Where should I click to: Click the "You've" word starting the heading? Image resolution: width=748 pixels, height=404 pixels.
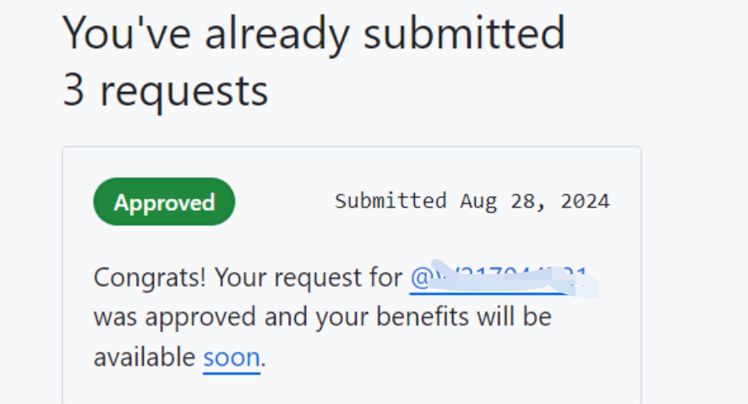[x=127, y=32]
